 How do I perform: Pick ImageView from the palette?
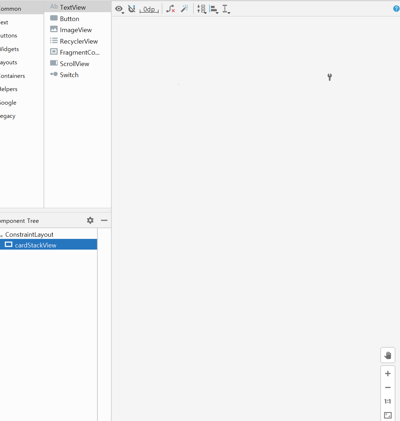click(78, 30)
